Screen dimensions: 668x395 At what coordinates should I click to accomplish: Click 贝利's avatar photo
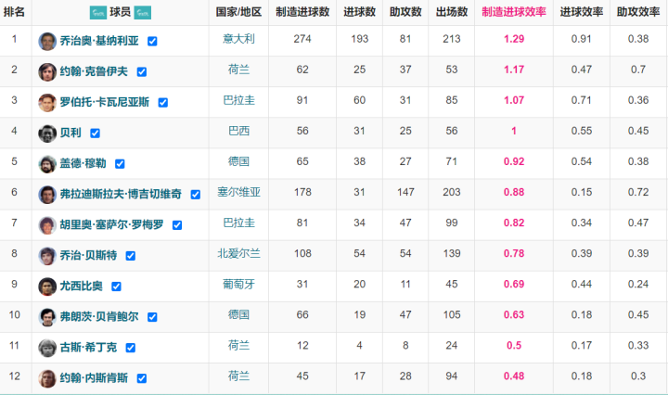[47, 133]
